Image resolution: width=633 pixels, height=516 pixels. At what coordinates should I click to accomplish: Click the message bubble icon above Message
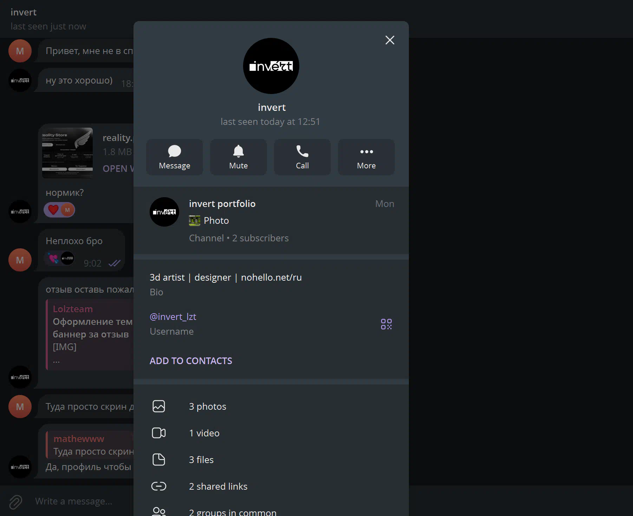(175, 151)
